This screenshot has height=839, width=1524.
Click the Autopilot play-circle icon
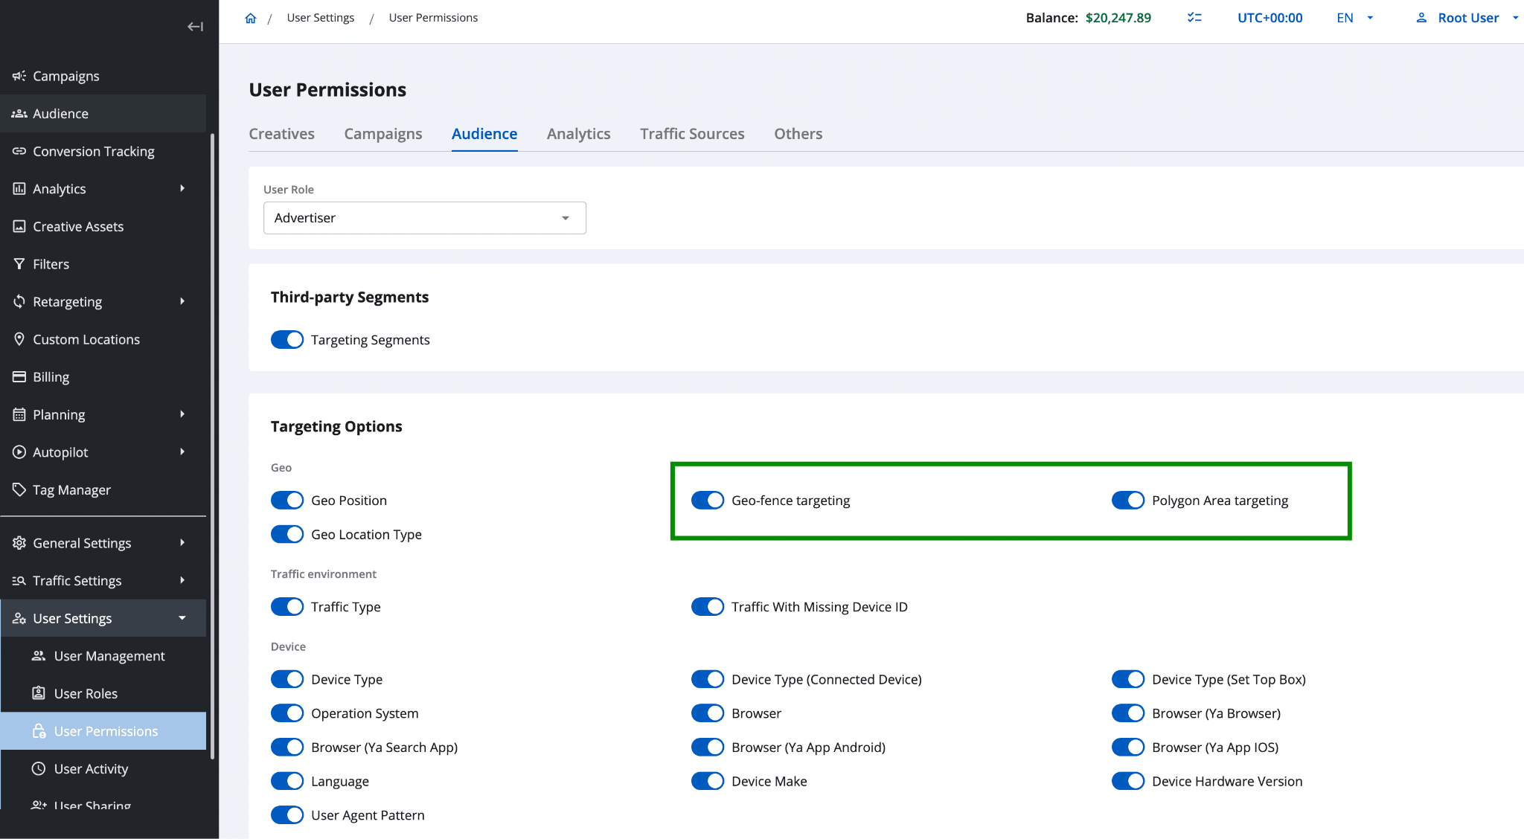click(x=19, y=452)
